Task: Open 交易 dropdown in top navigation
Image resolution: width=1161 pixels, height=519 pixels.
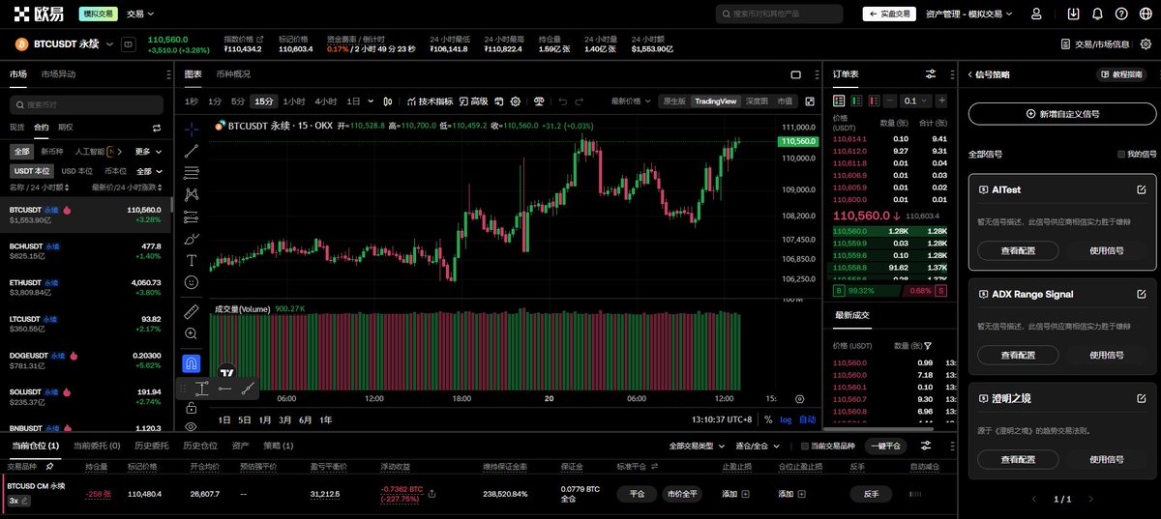Action: 140,14
